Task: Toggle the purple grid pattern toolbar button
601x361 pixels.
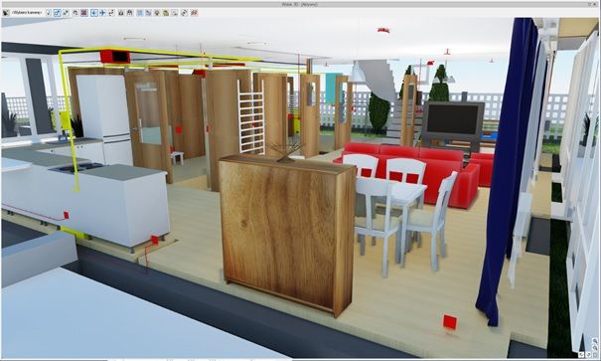Action: (83, 13)
